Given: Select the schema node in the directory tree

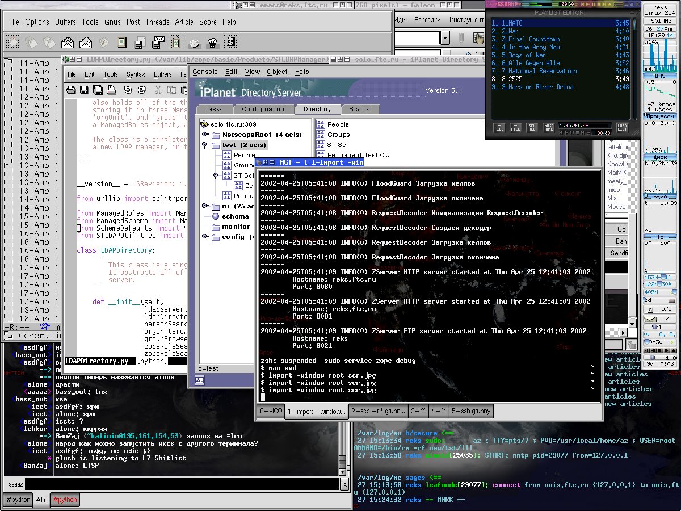Looking at the screenshot, I should coord(235,216).
